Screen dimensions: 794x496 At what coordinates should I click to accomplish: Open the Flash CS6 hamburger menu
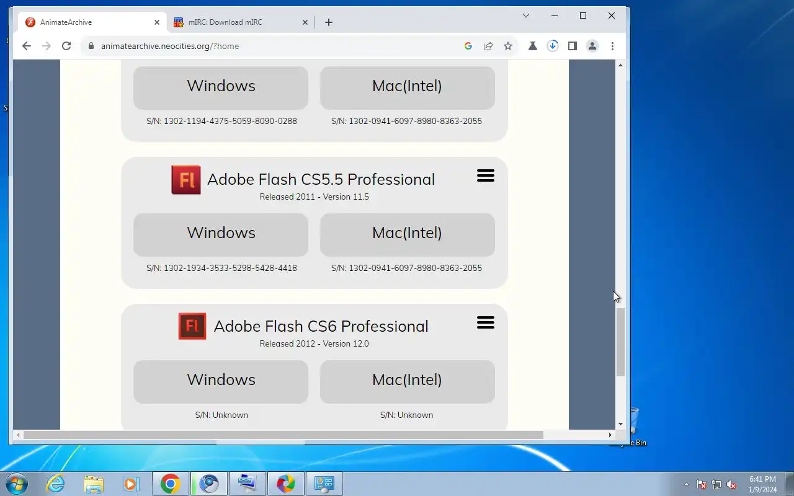tap(486, 323)
